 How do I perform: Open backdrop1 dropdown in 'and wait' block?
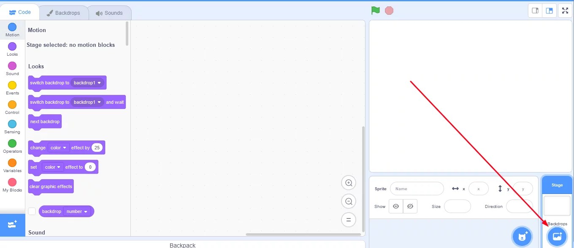tap(87, 102)
